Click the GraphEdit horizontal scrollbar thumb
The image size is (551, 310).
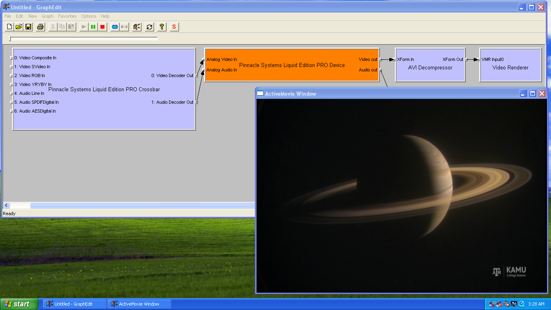pos(143,205)
